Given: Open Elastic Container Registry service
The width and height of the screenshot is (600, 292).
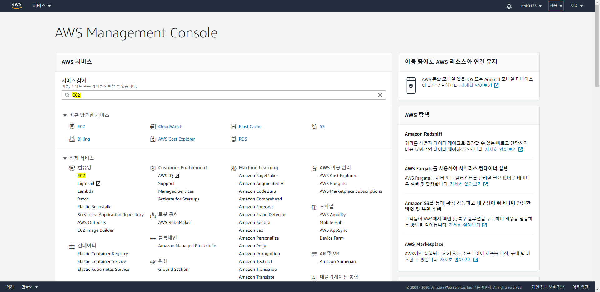Looking at the screenshot, I should click(103, 254).
